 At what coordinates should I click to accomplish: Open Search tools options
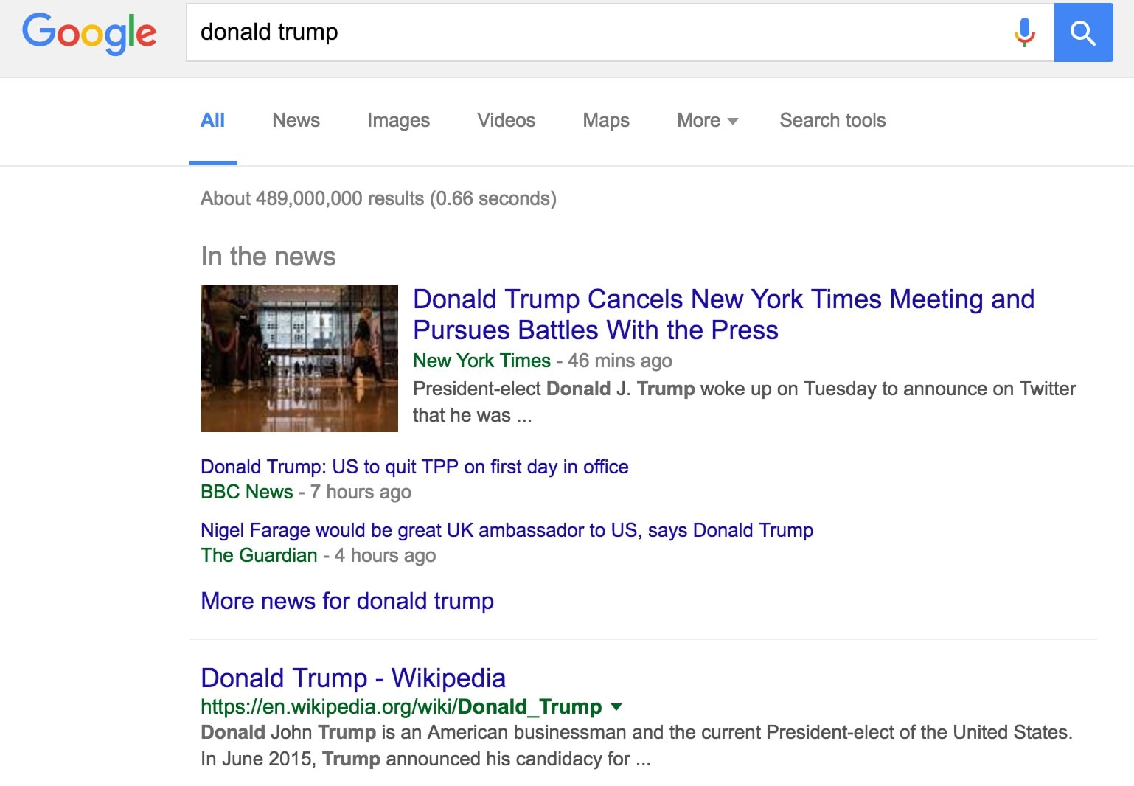[x=832, y=120]
